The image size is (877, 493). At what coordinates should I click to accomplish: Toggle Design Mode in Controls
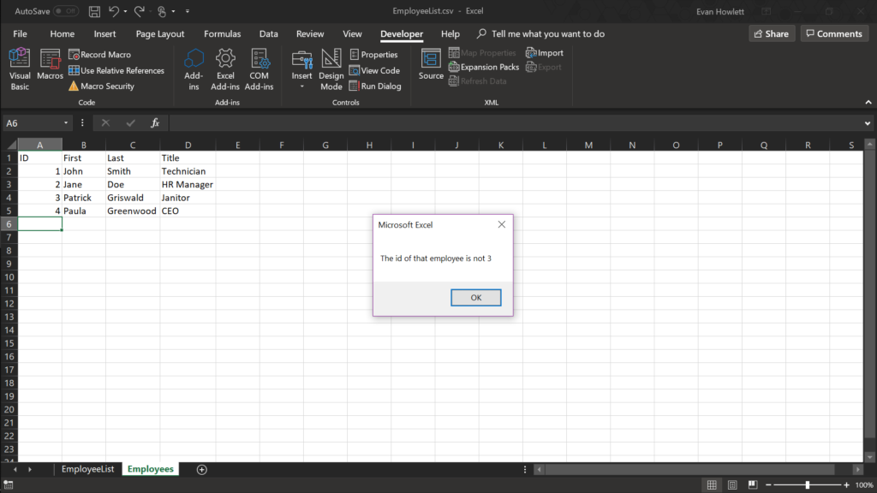tap(331, 69)
